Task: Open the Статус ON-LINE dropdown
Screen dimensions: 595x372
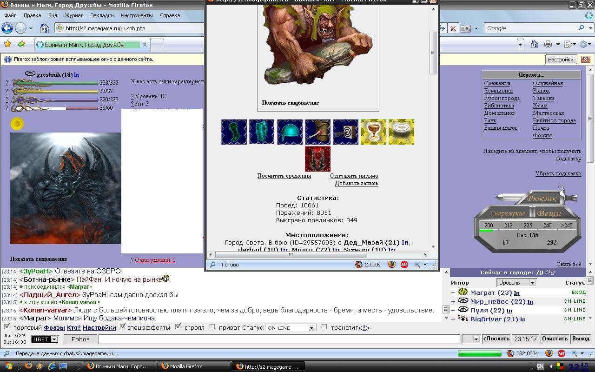Action: [x=291, y=328]
